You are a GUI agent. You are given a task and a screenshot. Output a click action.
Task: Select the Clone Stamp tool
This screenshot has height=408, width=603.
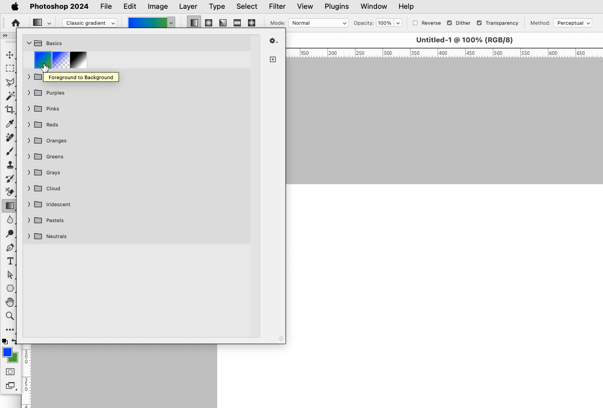click(x=10, y=165)
